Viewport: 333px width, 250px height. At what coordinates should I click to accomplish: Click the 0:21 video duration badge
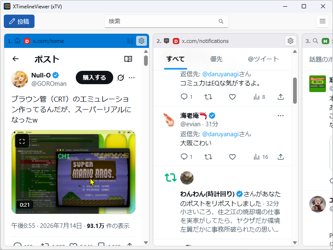tap(25, 205)
